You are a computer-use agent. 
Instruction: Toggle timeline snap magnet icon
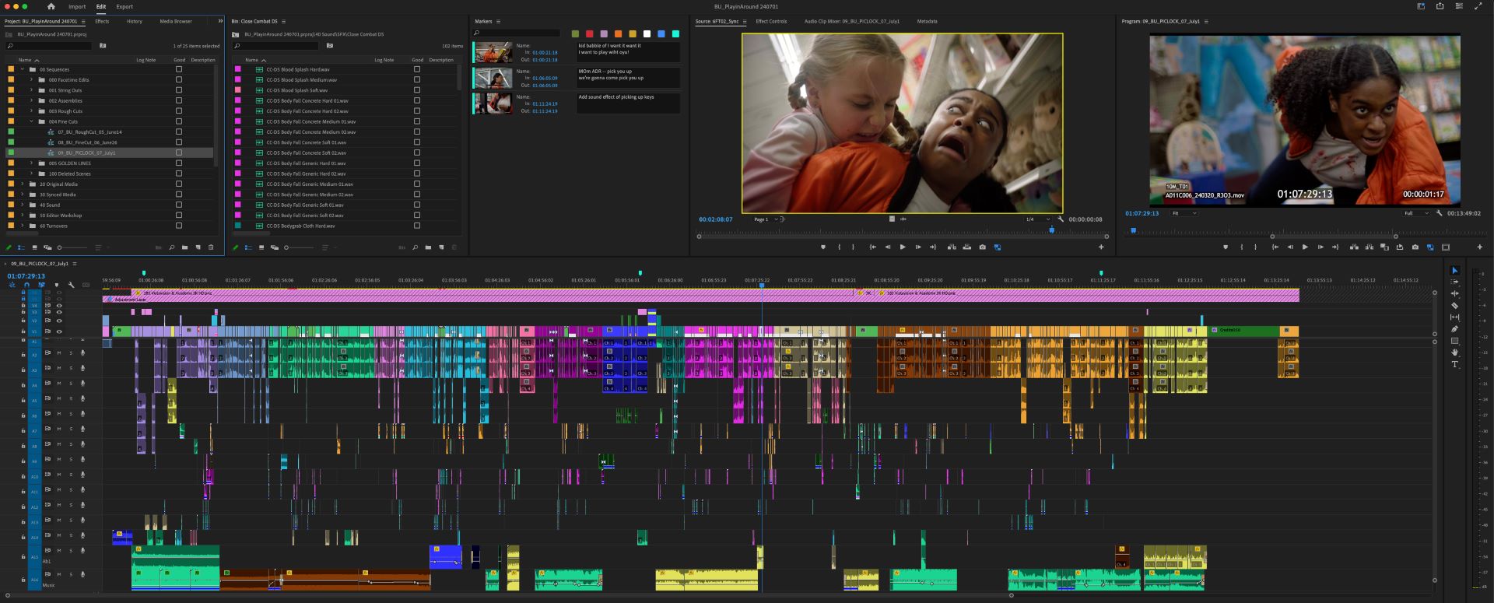[26, 285]
